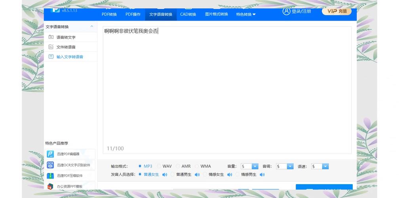Open the 迅捷PDF压缩软件 link
The image size is (399, 198).
pos(70,175)
